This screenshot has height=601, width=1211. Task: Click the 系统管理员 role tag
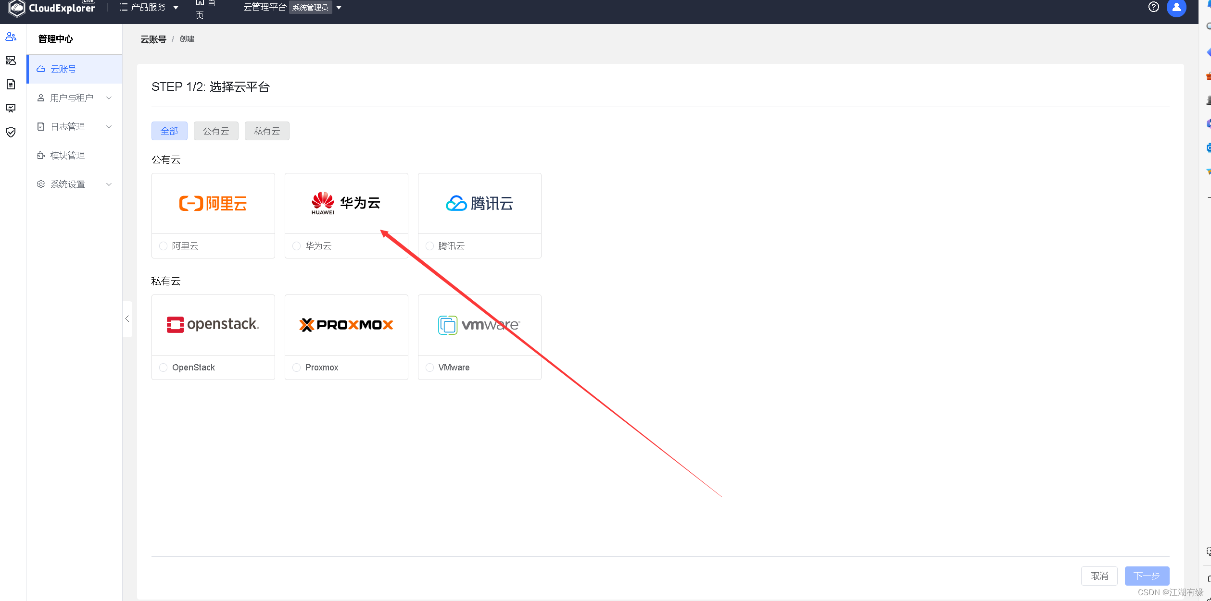(x=311, y=7)
